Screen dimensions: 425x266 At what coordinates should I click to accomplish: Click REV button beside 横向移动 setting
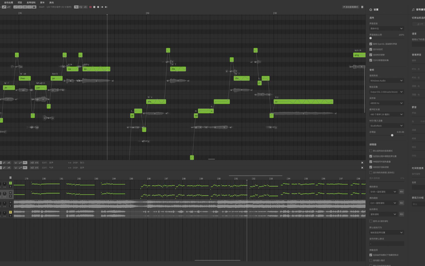402,192
